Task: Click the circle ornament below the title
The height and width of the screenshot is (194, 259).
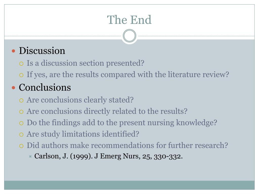Action: pos(129,36)
